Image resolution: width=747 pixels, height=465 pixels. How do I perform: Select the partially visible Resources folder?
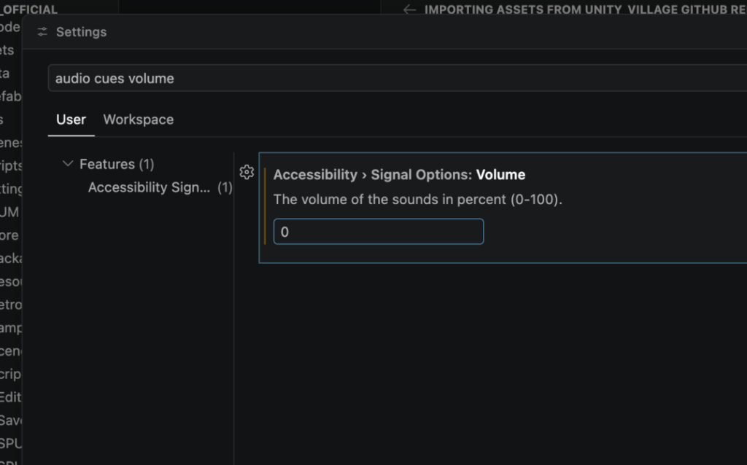point(10,281)
